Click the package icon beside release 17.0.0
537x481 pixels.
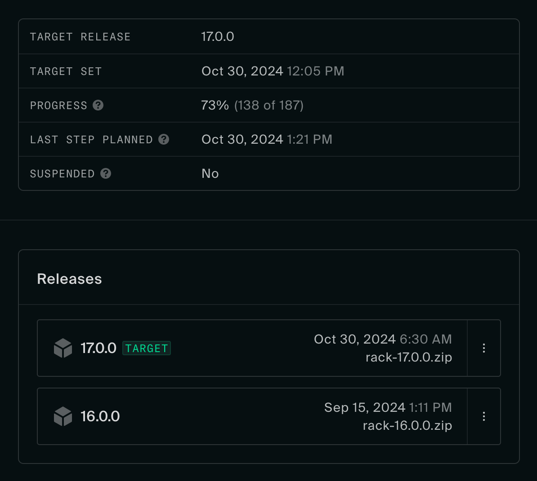coord(63,348)
